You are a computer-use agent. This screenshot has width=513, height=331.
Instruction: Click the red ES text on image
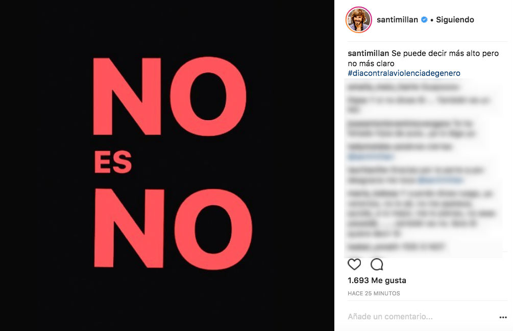(113, 162)
